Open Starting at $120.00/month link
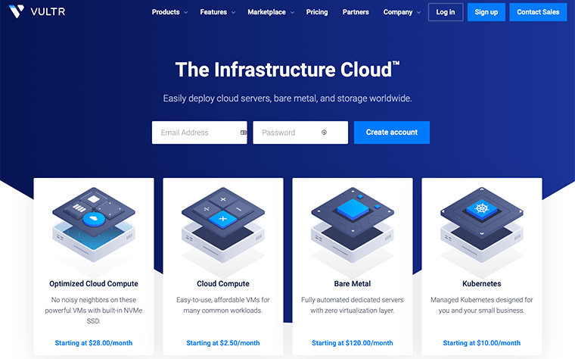Viewport: 575px width, 359px height. pyautogui.click(x=353, y=343)
